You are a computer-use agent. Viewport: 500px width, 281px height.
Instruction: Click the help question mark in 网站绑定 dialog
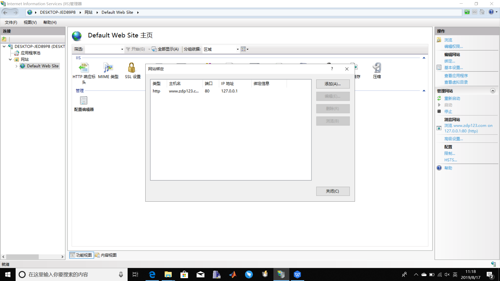coord(332,69)
